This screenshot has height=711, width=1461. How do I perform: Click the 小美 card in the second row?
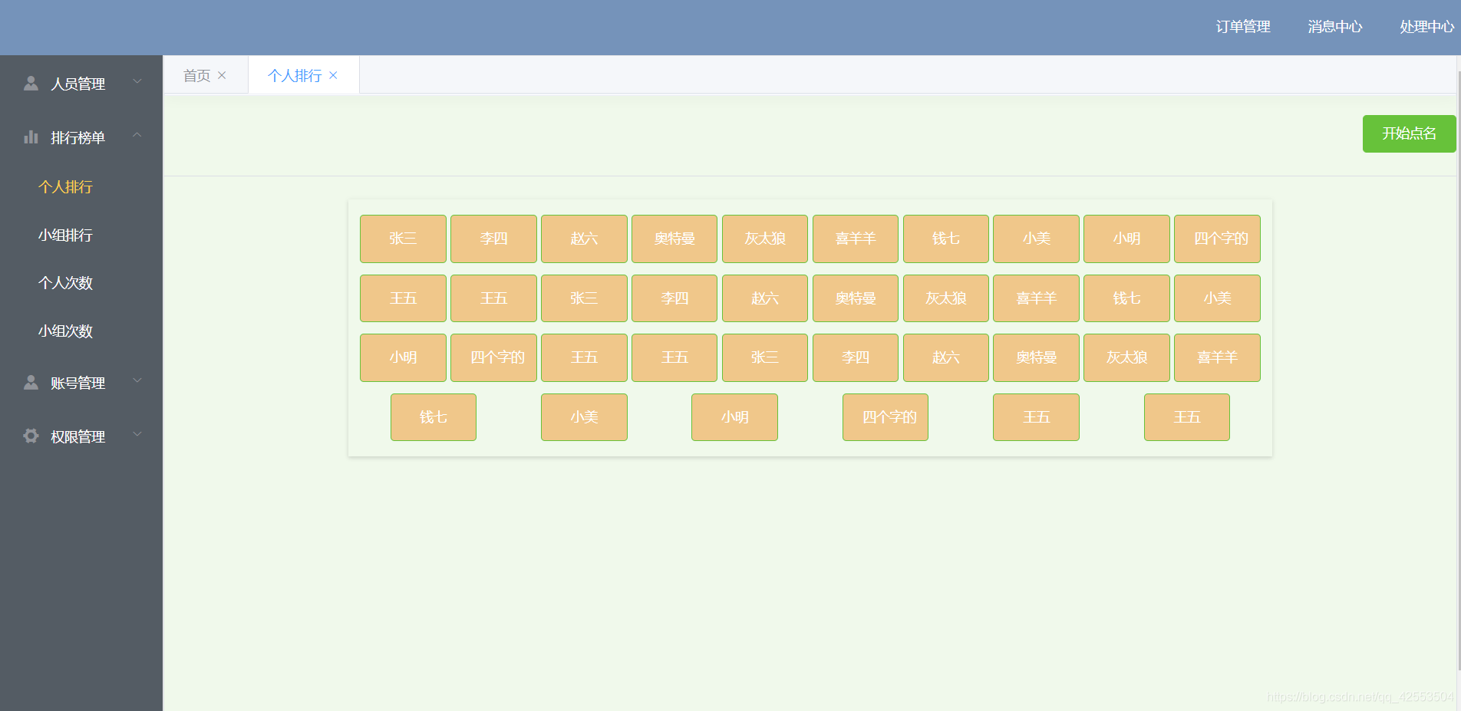click(1217, 298)
